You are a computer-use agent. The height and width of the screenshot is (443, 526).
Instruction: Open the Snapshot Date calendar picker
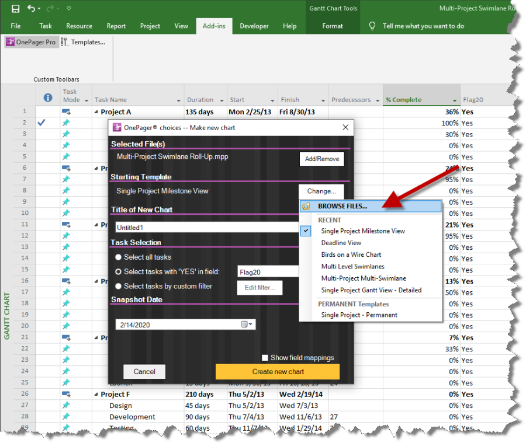tap(247, 324)
